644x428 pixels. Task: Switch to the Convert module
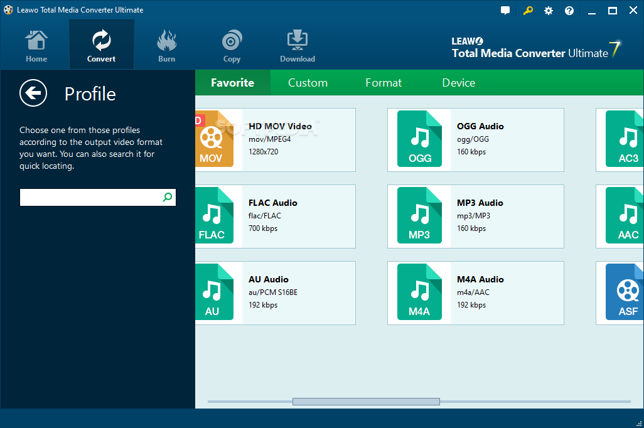point(102,45)
